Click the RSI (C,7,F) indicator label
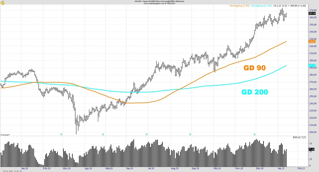This screenshot has width=319, height=172. [299, 137]
